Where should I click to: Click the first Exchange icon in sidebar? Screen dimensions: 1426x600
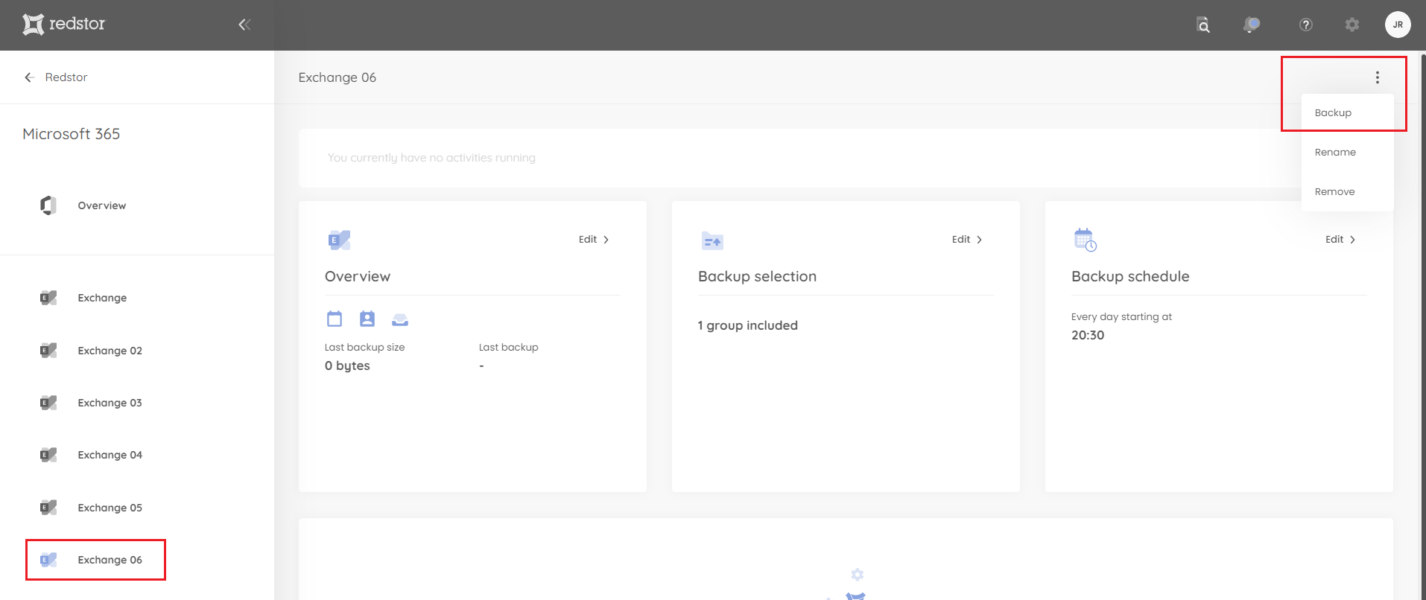pyautogui.click(x=48, y=298)
